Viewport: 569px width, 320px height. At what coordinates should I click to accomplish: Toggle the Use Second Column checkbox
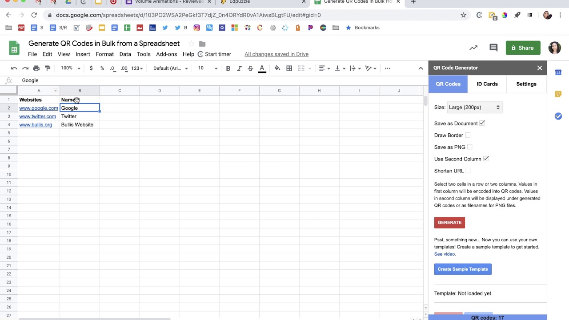click(x=486, y=159)
